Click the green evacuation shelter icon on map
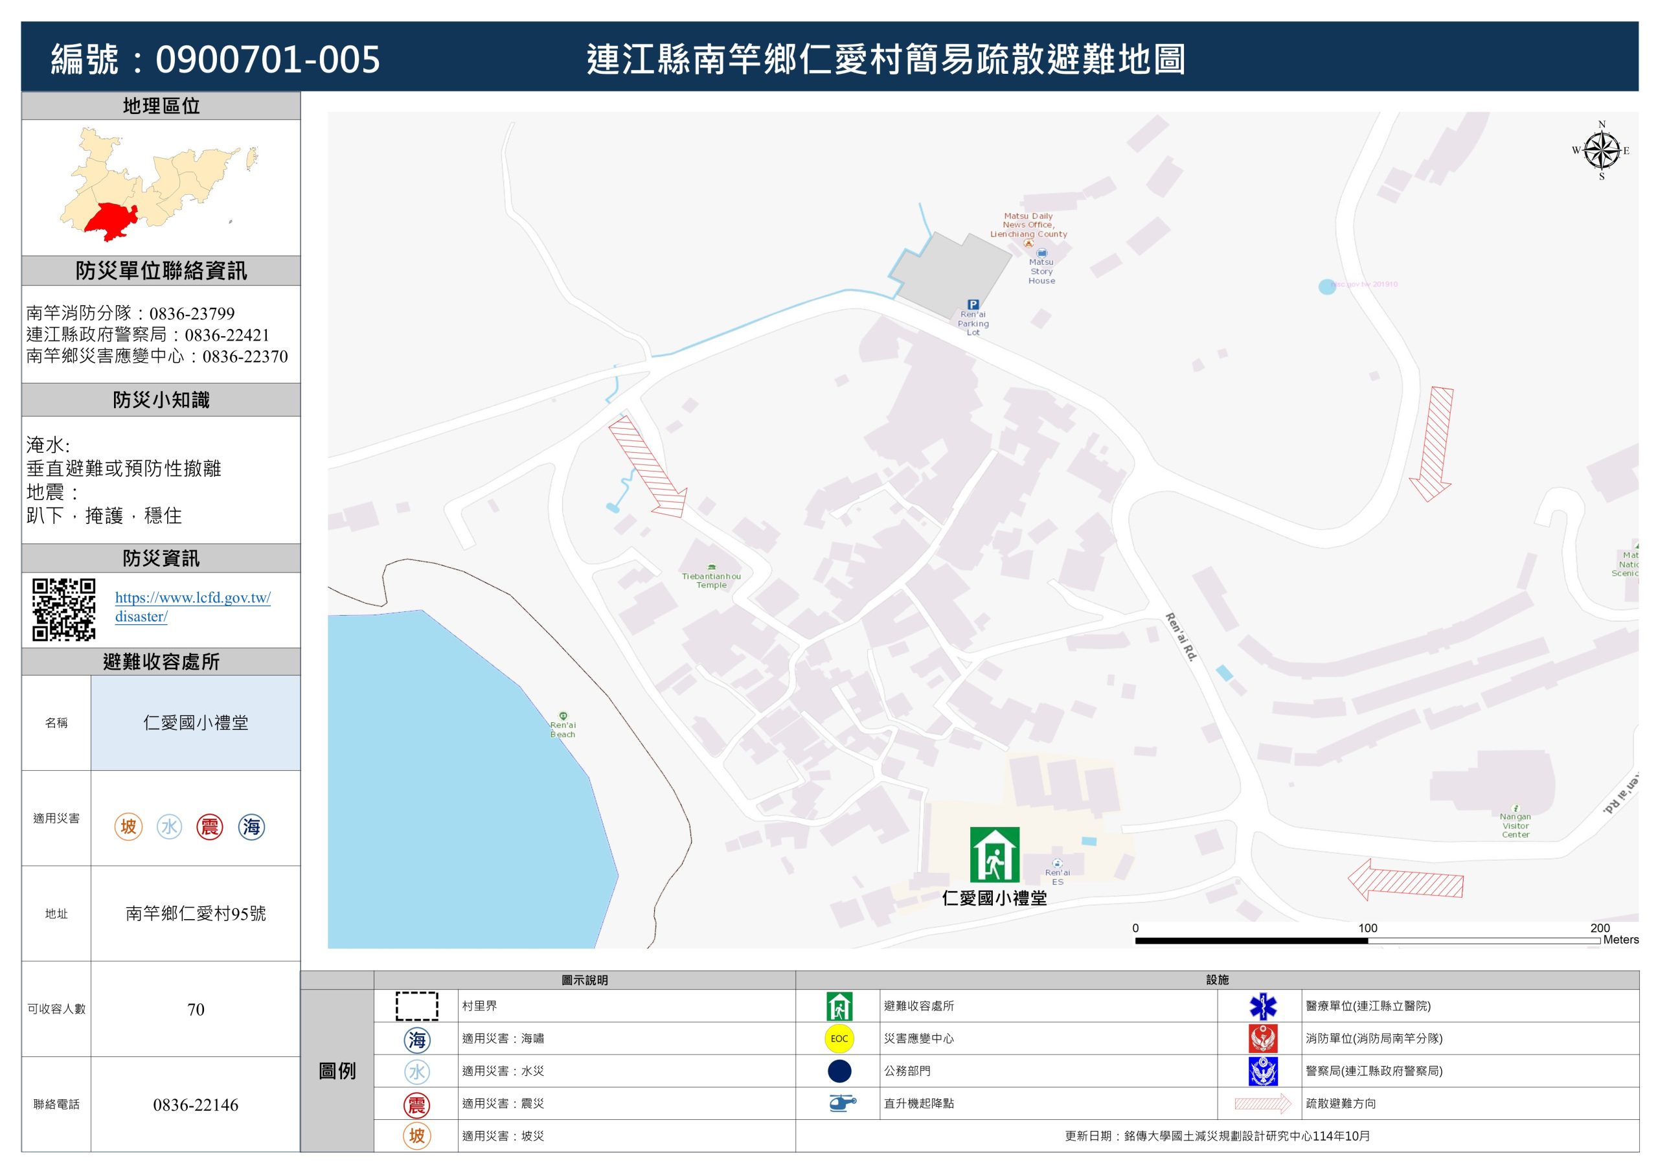This screenshot has width=1658, height=1173. (994, 854)
